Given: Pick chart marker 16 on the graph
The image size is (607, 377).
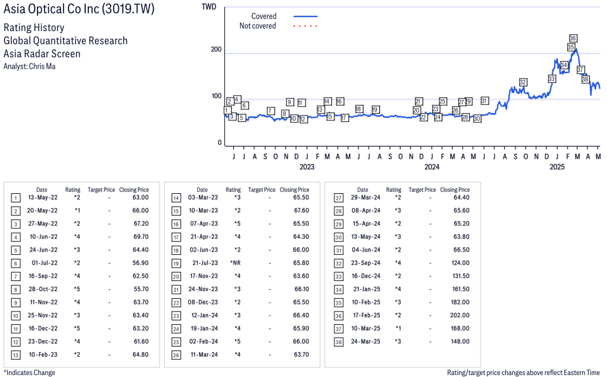Looking at the screenshot, I should [339, 102].
